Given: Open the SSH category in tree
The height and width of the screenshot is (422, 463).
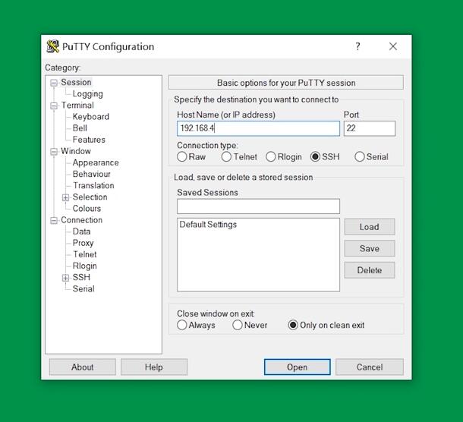Looking at the screenshot, I should coord(81,277).
